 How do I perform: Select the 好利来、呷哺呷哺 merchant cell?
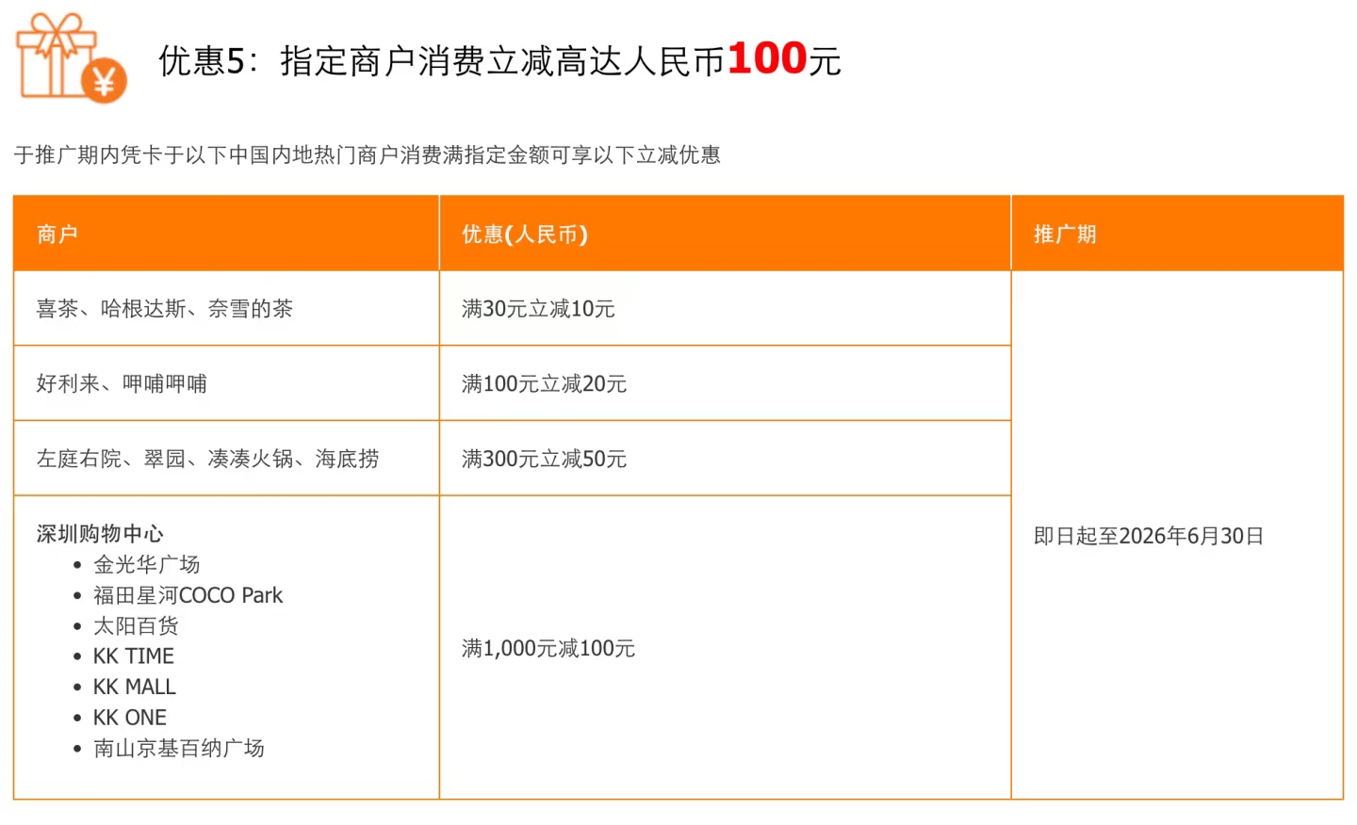(x=122, y=384)
